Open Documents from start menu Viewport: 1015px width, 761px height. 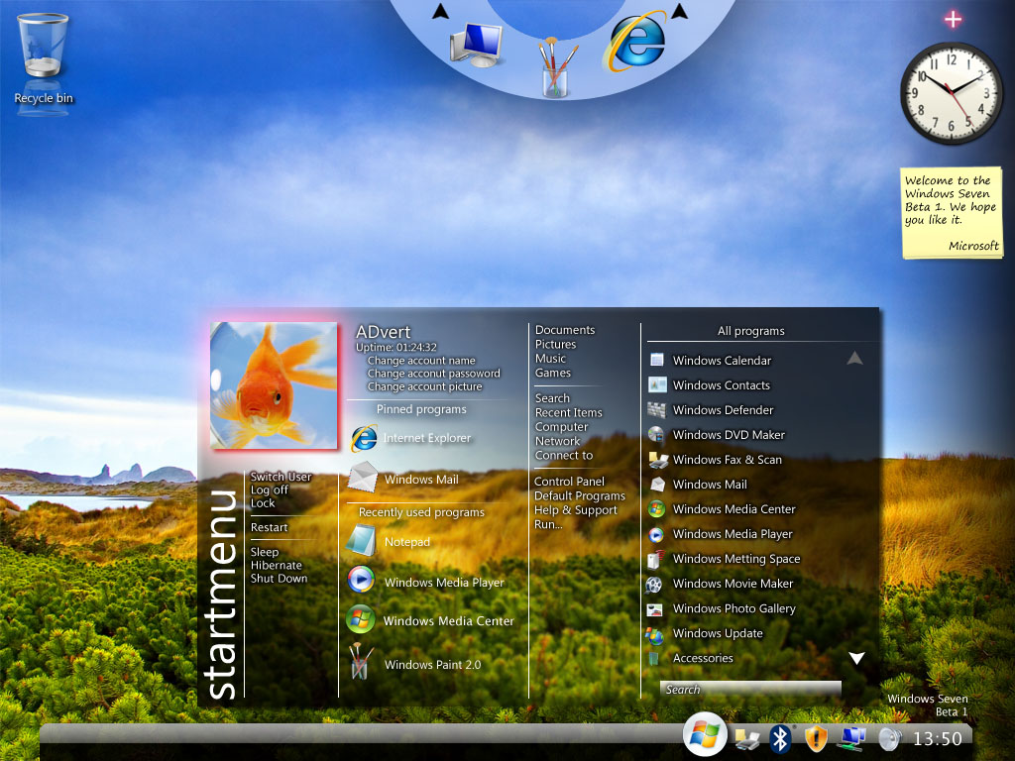pyautogui.click(x=564, y=330)
